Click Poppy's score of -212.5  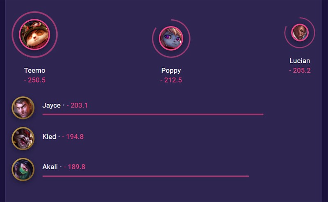171,80
